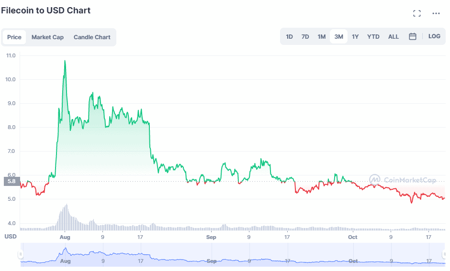
Task: Click the August price peak on the chart
Action: [65, 61]
